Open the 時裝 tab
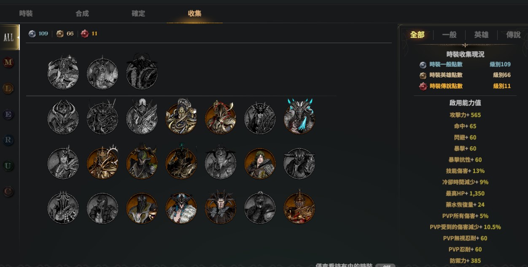 click(26, 13)
